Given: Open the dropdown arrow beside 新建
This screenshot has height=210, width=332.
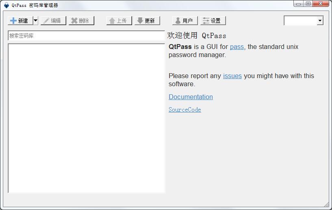Looking at the screenshot, I should coord(36,21).
